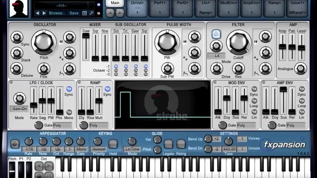The height and width of the screenshot is (178, 317).
Task: Click the next preset arrow
Action: tap(44, 13)
